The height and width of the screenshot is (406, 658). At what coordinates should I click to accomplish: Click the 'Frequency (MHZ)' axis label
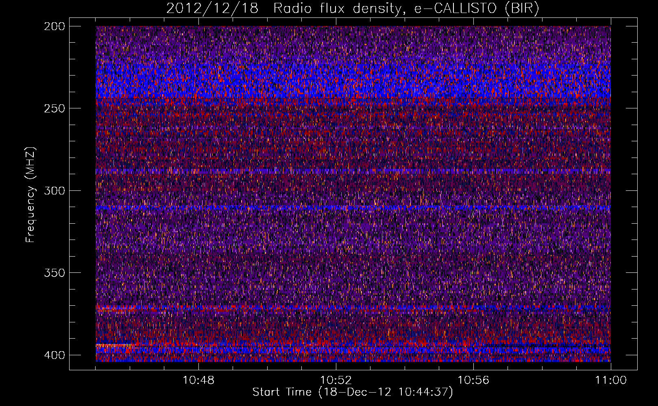31,194
